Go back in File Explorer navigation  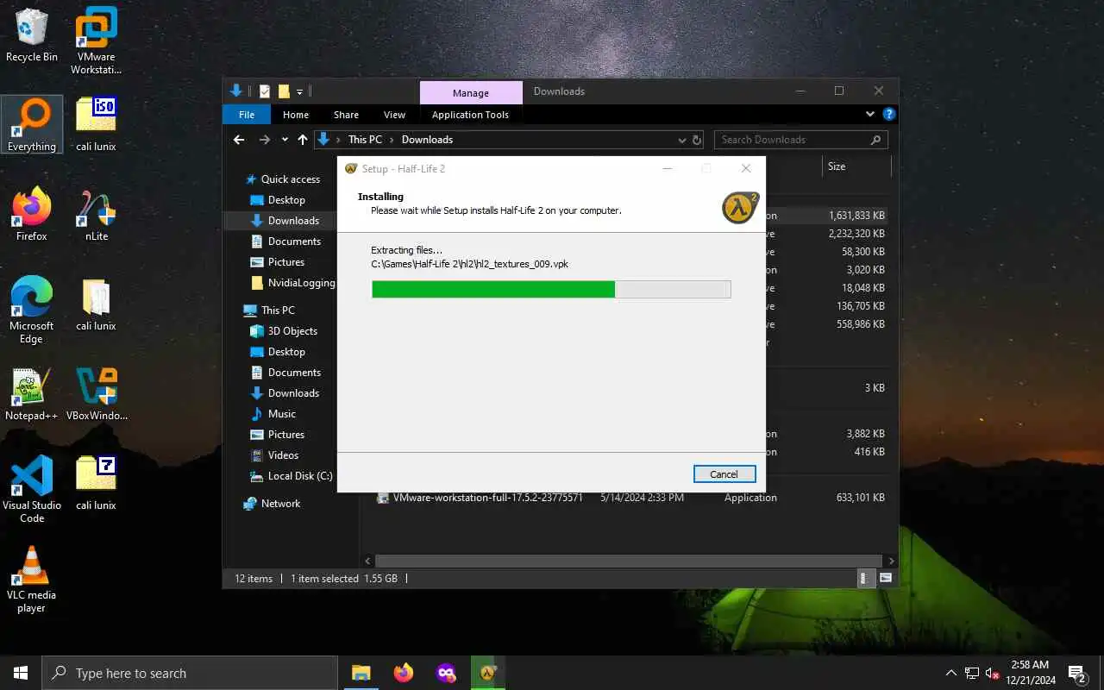pos(239,140)
